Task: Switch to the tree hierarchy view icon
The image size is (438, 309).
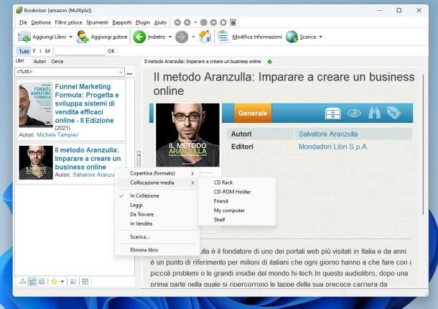Action: coord(22,282)
